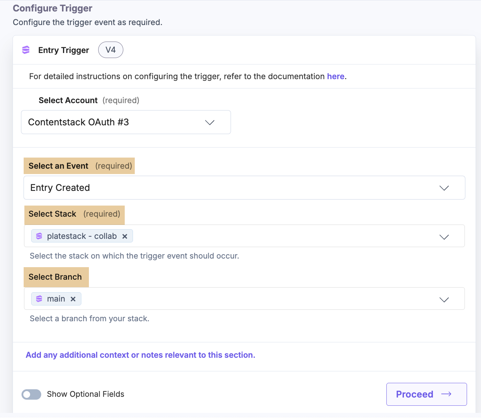Click the arrow icon on Proceed

pyautogui.click(x=446, y=394)
